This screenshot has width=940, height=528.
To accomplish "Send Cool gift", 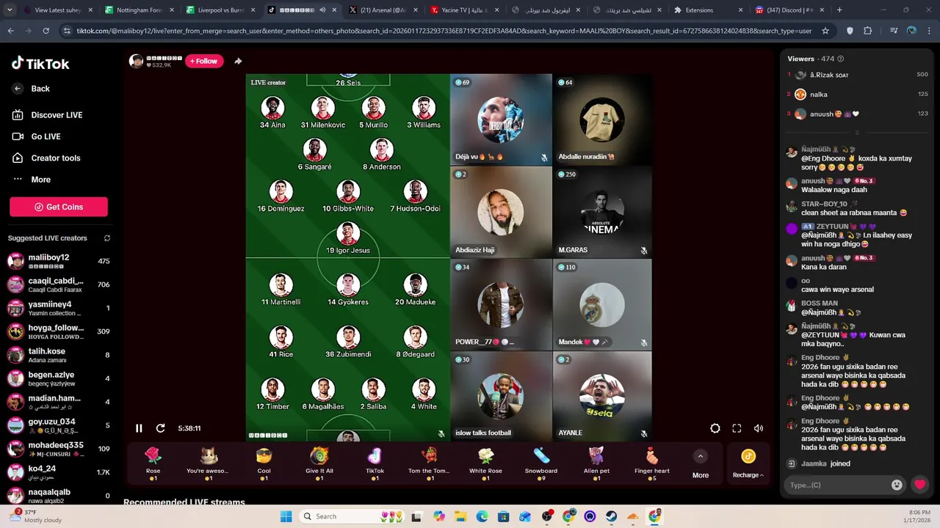I will [264, 463].
